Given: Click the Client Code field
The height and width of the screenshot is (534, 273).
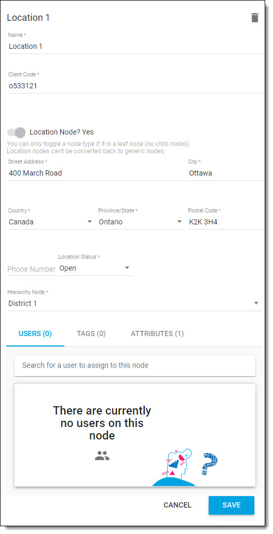Looking at the screenshot, I should coord(135,86).
